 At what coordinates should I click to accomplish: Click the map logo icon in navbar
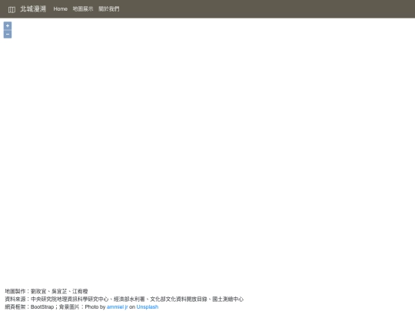(12, 10)
